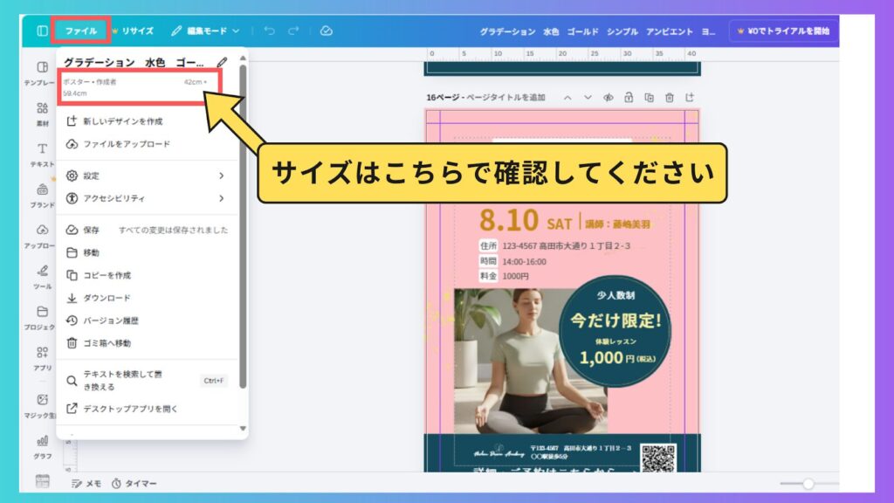Expand the 編集モード dropdown
The image size is (894, 503).
pos(205,31)
